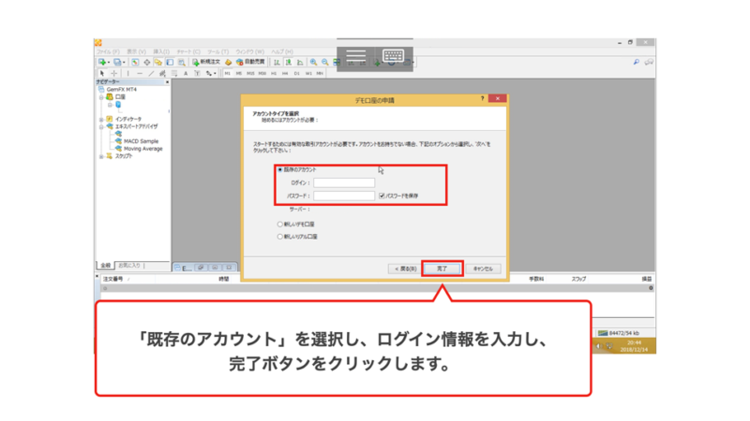Switch chart to bar chart icon
Viewport: 750px width, 421px height.
(x=277, y=63)
